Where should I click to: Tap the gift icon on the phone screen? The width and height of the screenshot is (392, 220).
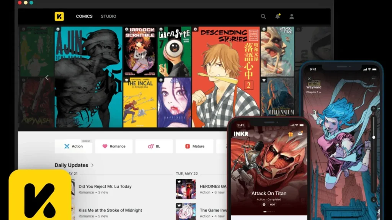coord(290,134)
